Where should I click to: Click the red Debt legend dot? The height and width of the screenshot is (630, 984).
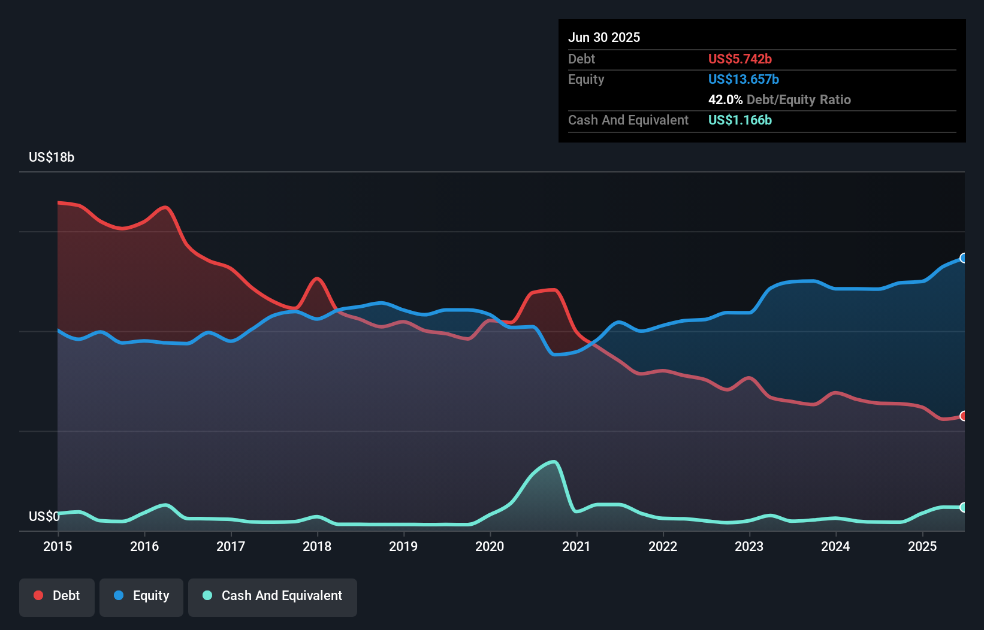(x=38, y=595)
